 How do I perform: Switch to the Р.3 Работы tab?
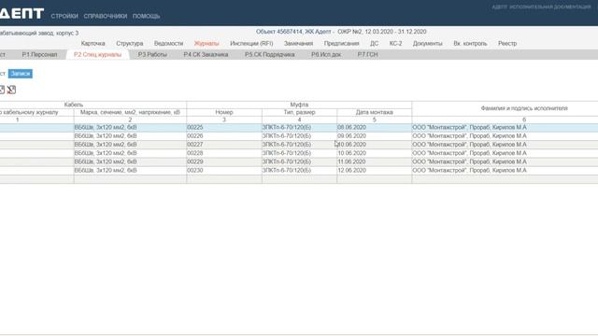pyautogui.click(x=152, y=54)
